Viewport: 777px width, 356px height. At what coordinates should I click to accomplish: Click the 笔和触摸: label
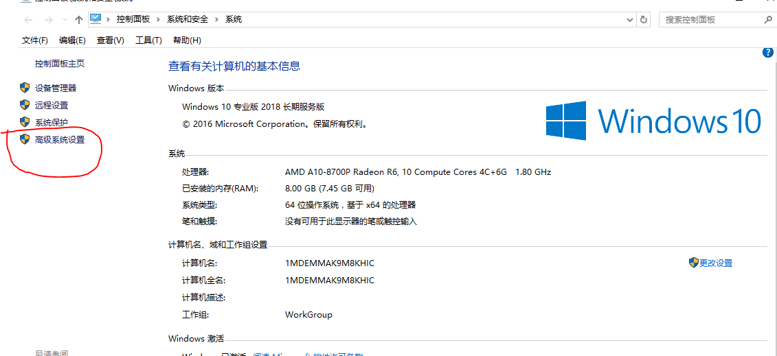tap(200, 222)
